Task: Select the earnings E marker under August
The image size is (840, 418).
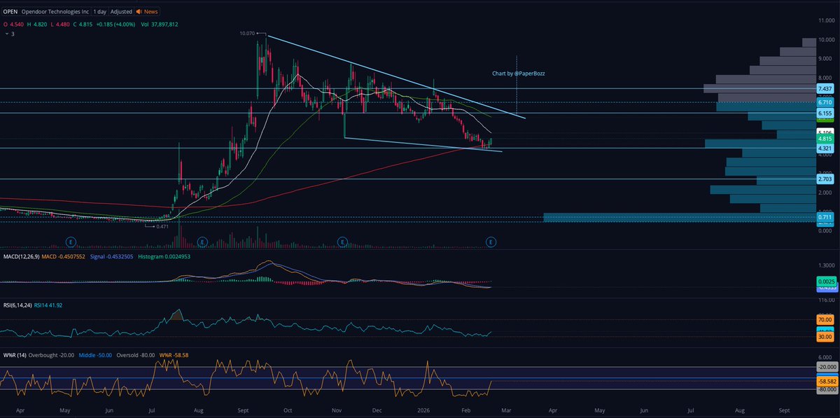Action: click(x=203, y=240)
